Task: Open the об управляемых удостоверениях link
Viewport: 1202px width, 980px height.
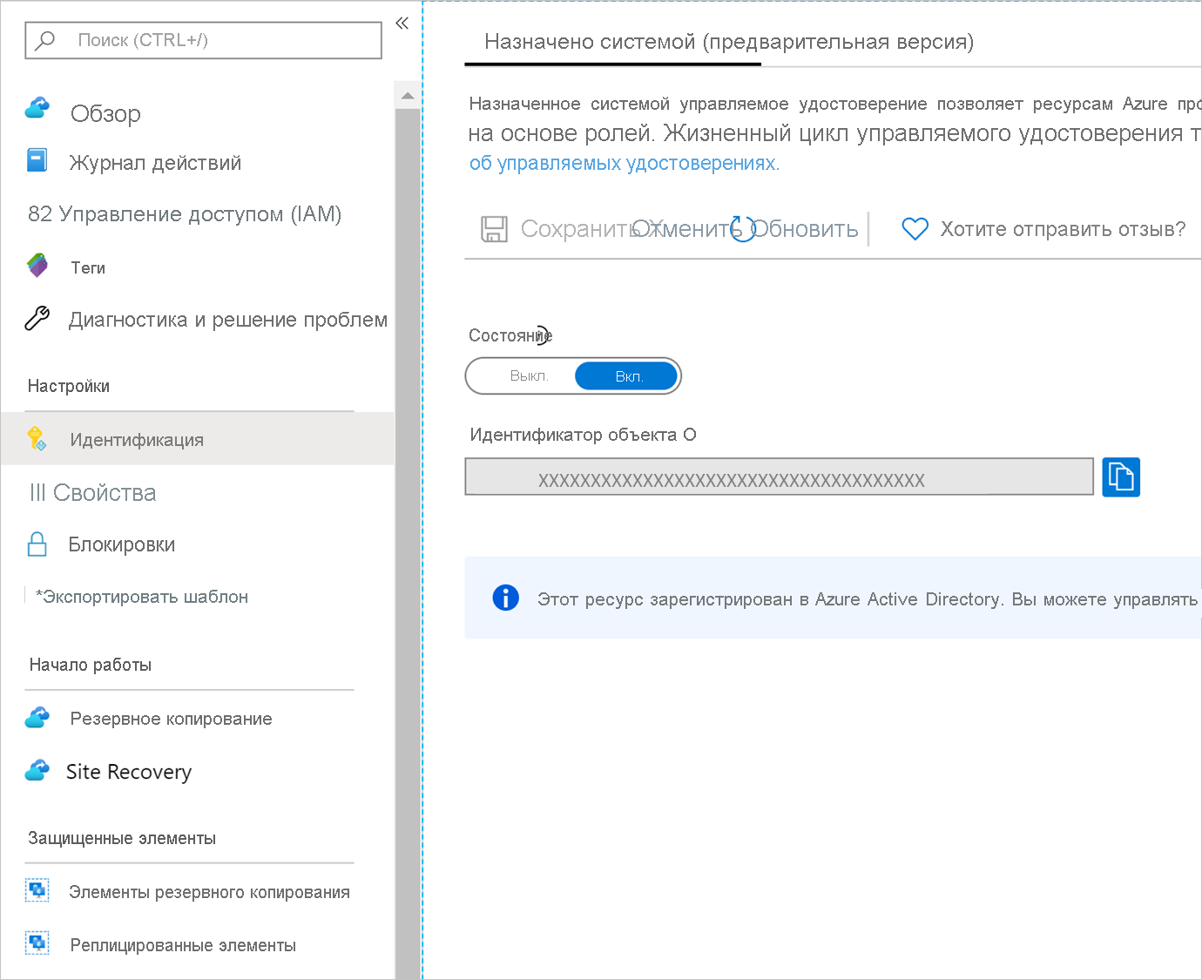Action: coord(624,162)
